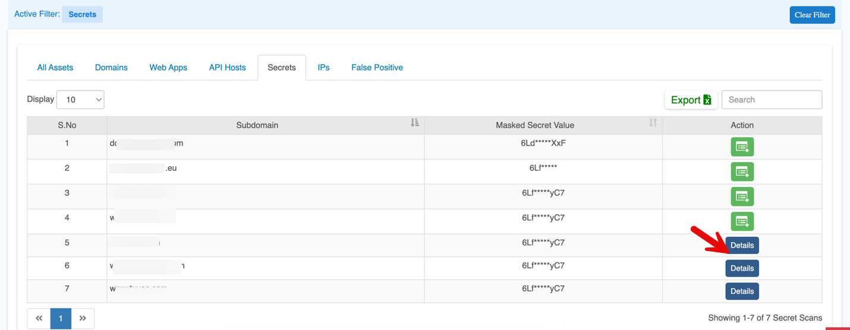Select the Web Apps tab
850x330 pixels.
[x=168, y=68]
